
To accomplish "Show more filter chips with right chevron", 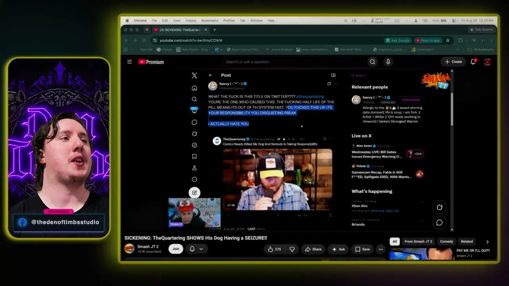I will [487, 242].
